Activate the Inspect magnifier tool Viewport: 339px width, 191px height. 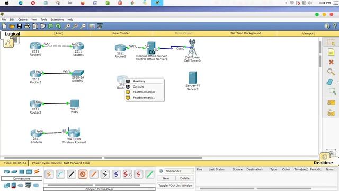331,72
